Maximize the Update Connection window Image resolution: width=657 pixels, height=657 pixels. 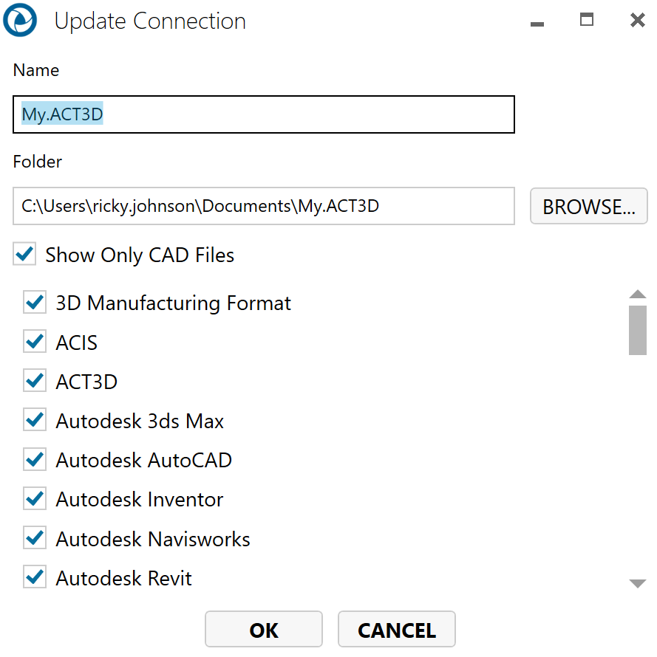[x=587, y=21]
